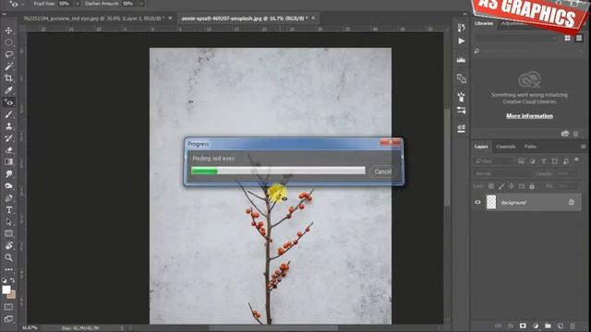Open tool preset picker dropdown
This screenshot has width=591, height=332.
coord(23,4)
